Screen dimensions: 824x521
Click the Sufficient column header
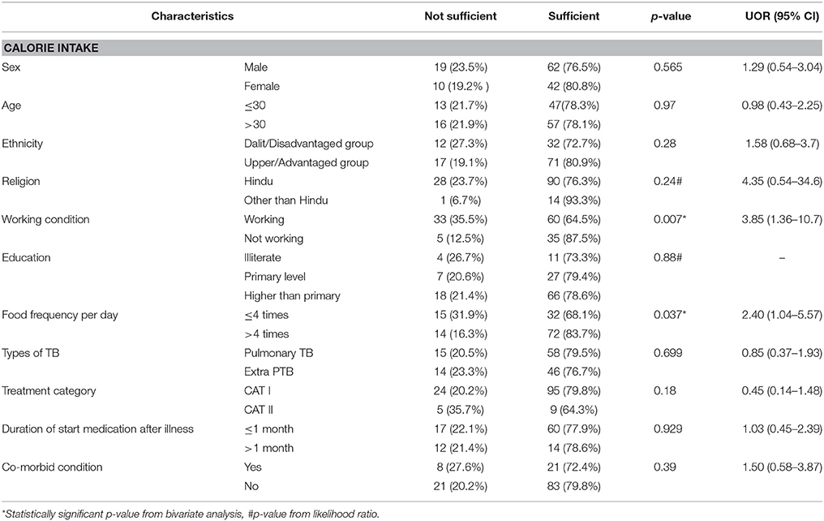pos(573,15)
